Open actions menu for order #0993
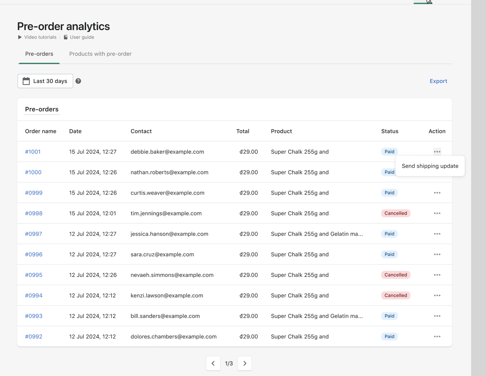Screen dimensions: 486x376 pyautogui.click(x=437, y=316)
